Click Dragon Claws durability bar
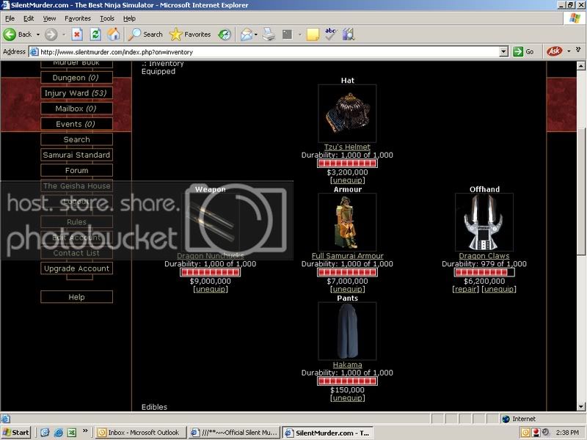The image size is (587, 440). coord(484,272)
